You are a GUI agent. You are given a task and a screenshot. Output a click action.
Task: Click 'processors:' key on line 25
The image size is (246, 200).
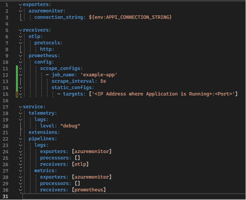[56, 158]
